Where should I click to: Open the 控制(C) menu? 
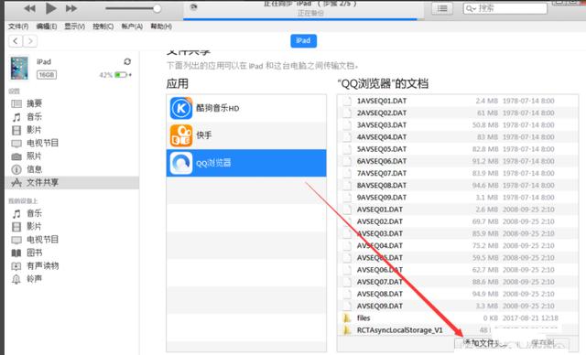point(103,27)
